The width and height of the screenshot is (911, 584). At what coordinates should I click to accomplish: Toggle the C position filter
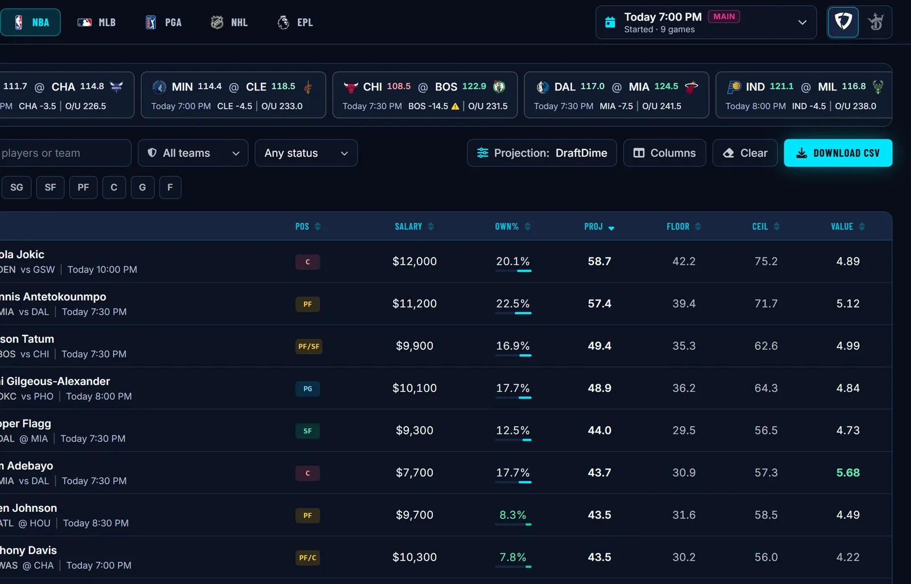coord(114,188)
